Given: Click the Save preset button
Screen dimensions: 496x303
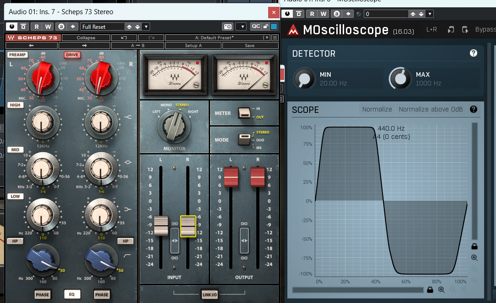Looking at the screenshot, I should pos(249,46).
